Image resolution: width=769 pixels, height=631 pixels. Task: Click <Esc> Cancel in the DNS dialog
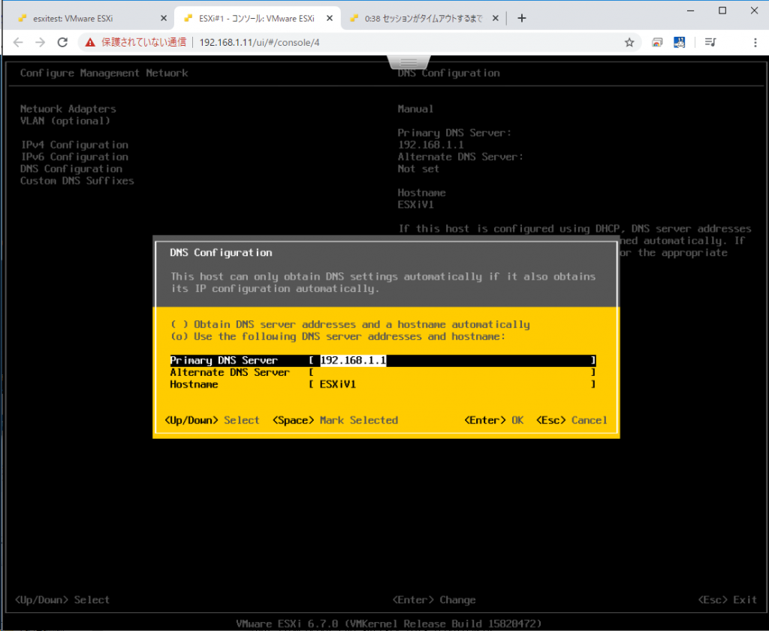click(571, 420)
